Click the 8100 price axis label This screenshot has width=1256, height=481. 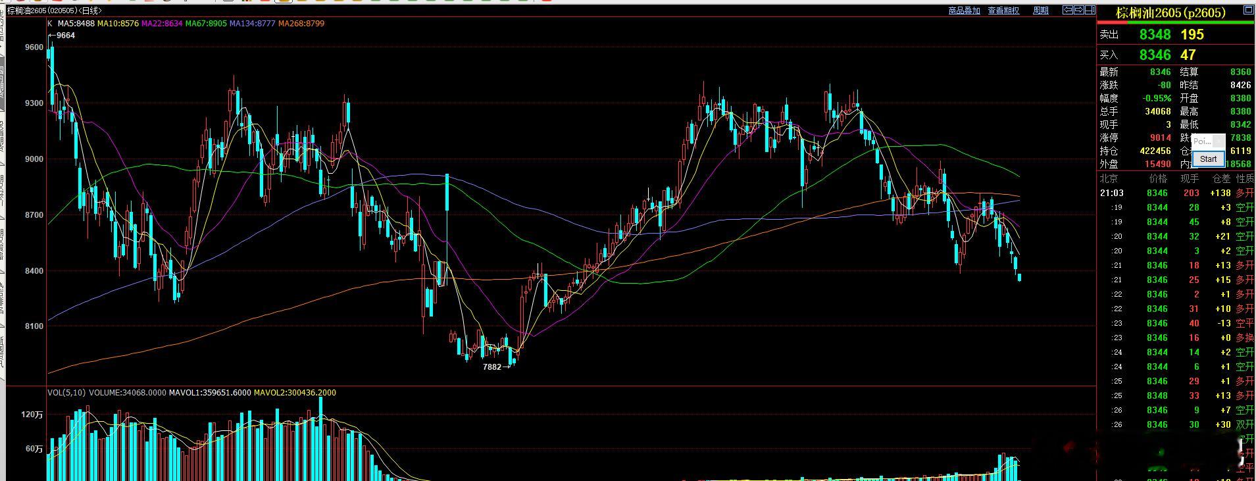click(34, 326)
